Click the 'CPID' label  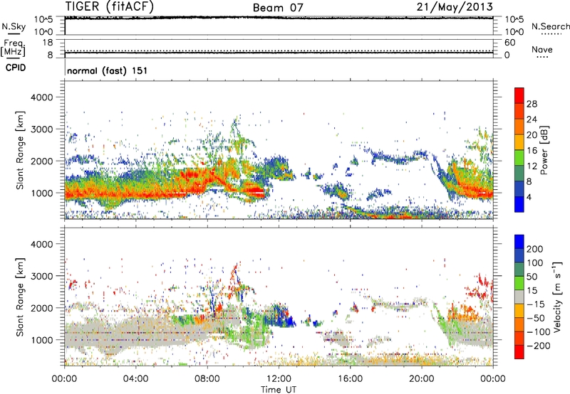point(16,68)
